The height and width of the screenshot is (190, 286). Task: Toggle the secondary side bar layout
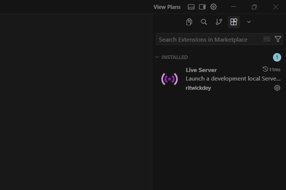pos(202,7)
